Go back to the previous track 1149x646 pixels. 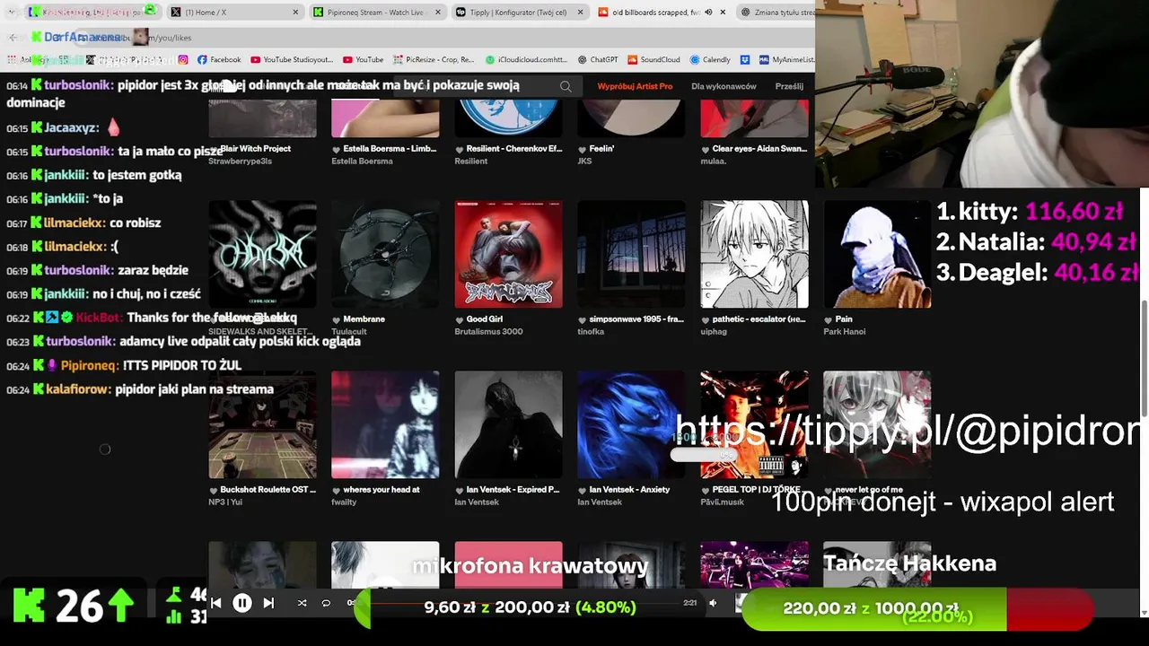(x=216, y=603)
